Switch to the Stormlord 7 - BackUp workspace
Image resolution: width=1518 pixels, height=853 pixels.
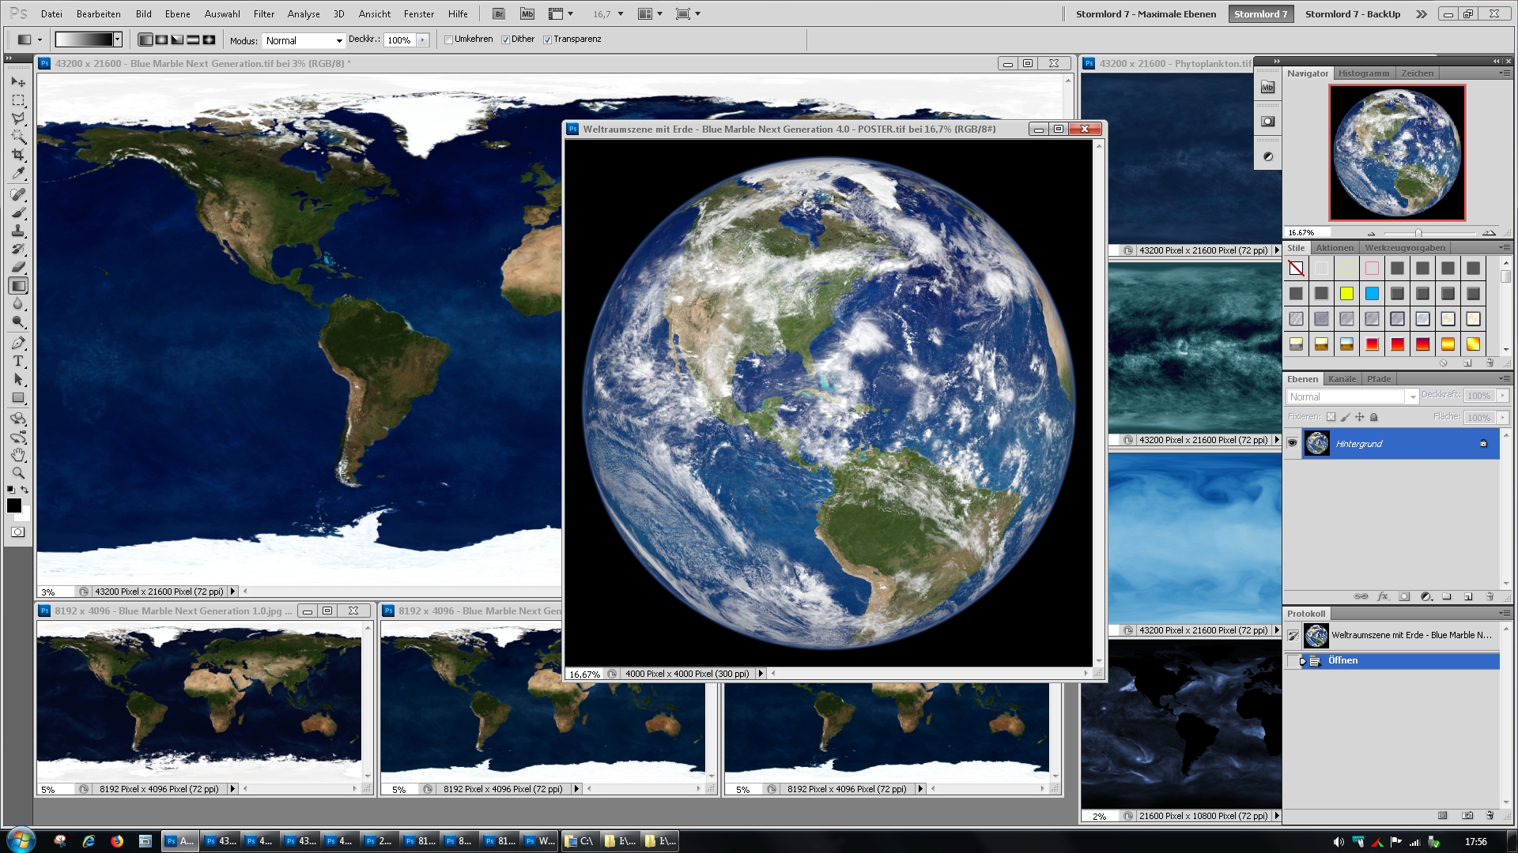pos(1352,13)
